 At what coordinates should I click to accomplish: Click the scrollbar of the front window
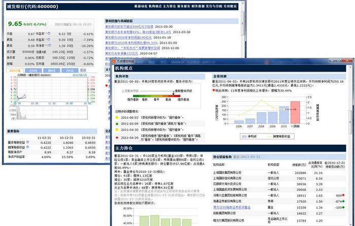(x=351, y=145)
